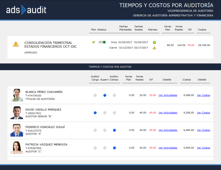Screen dimensions: 221x170
Task: Click the ads audit logo
Action: [26, 10]
